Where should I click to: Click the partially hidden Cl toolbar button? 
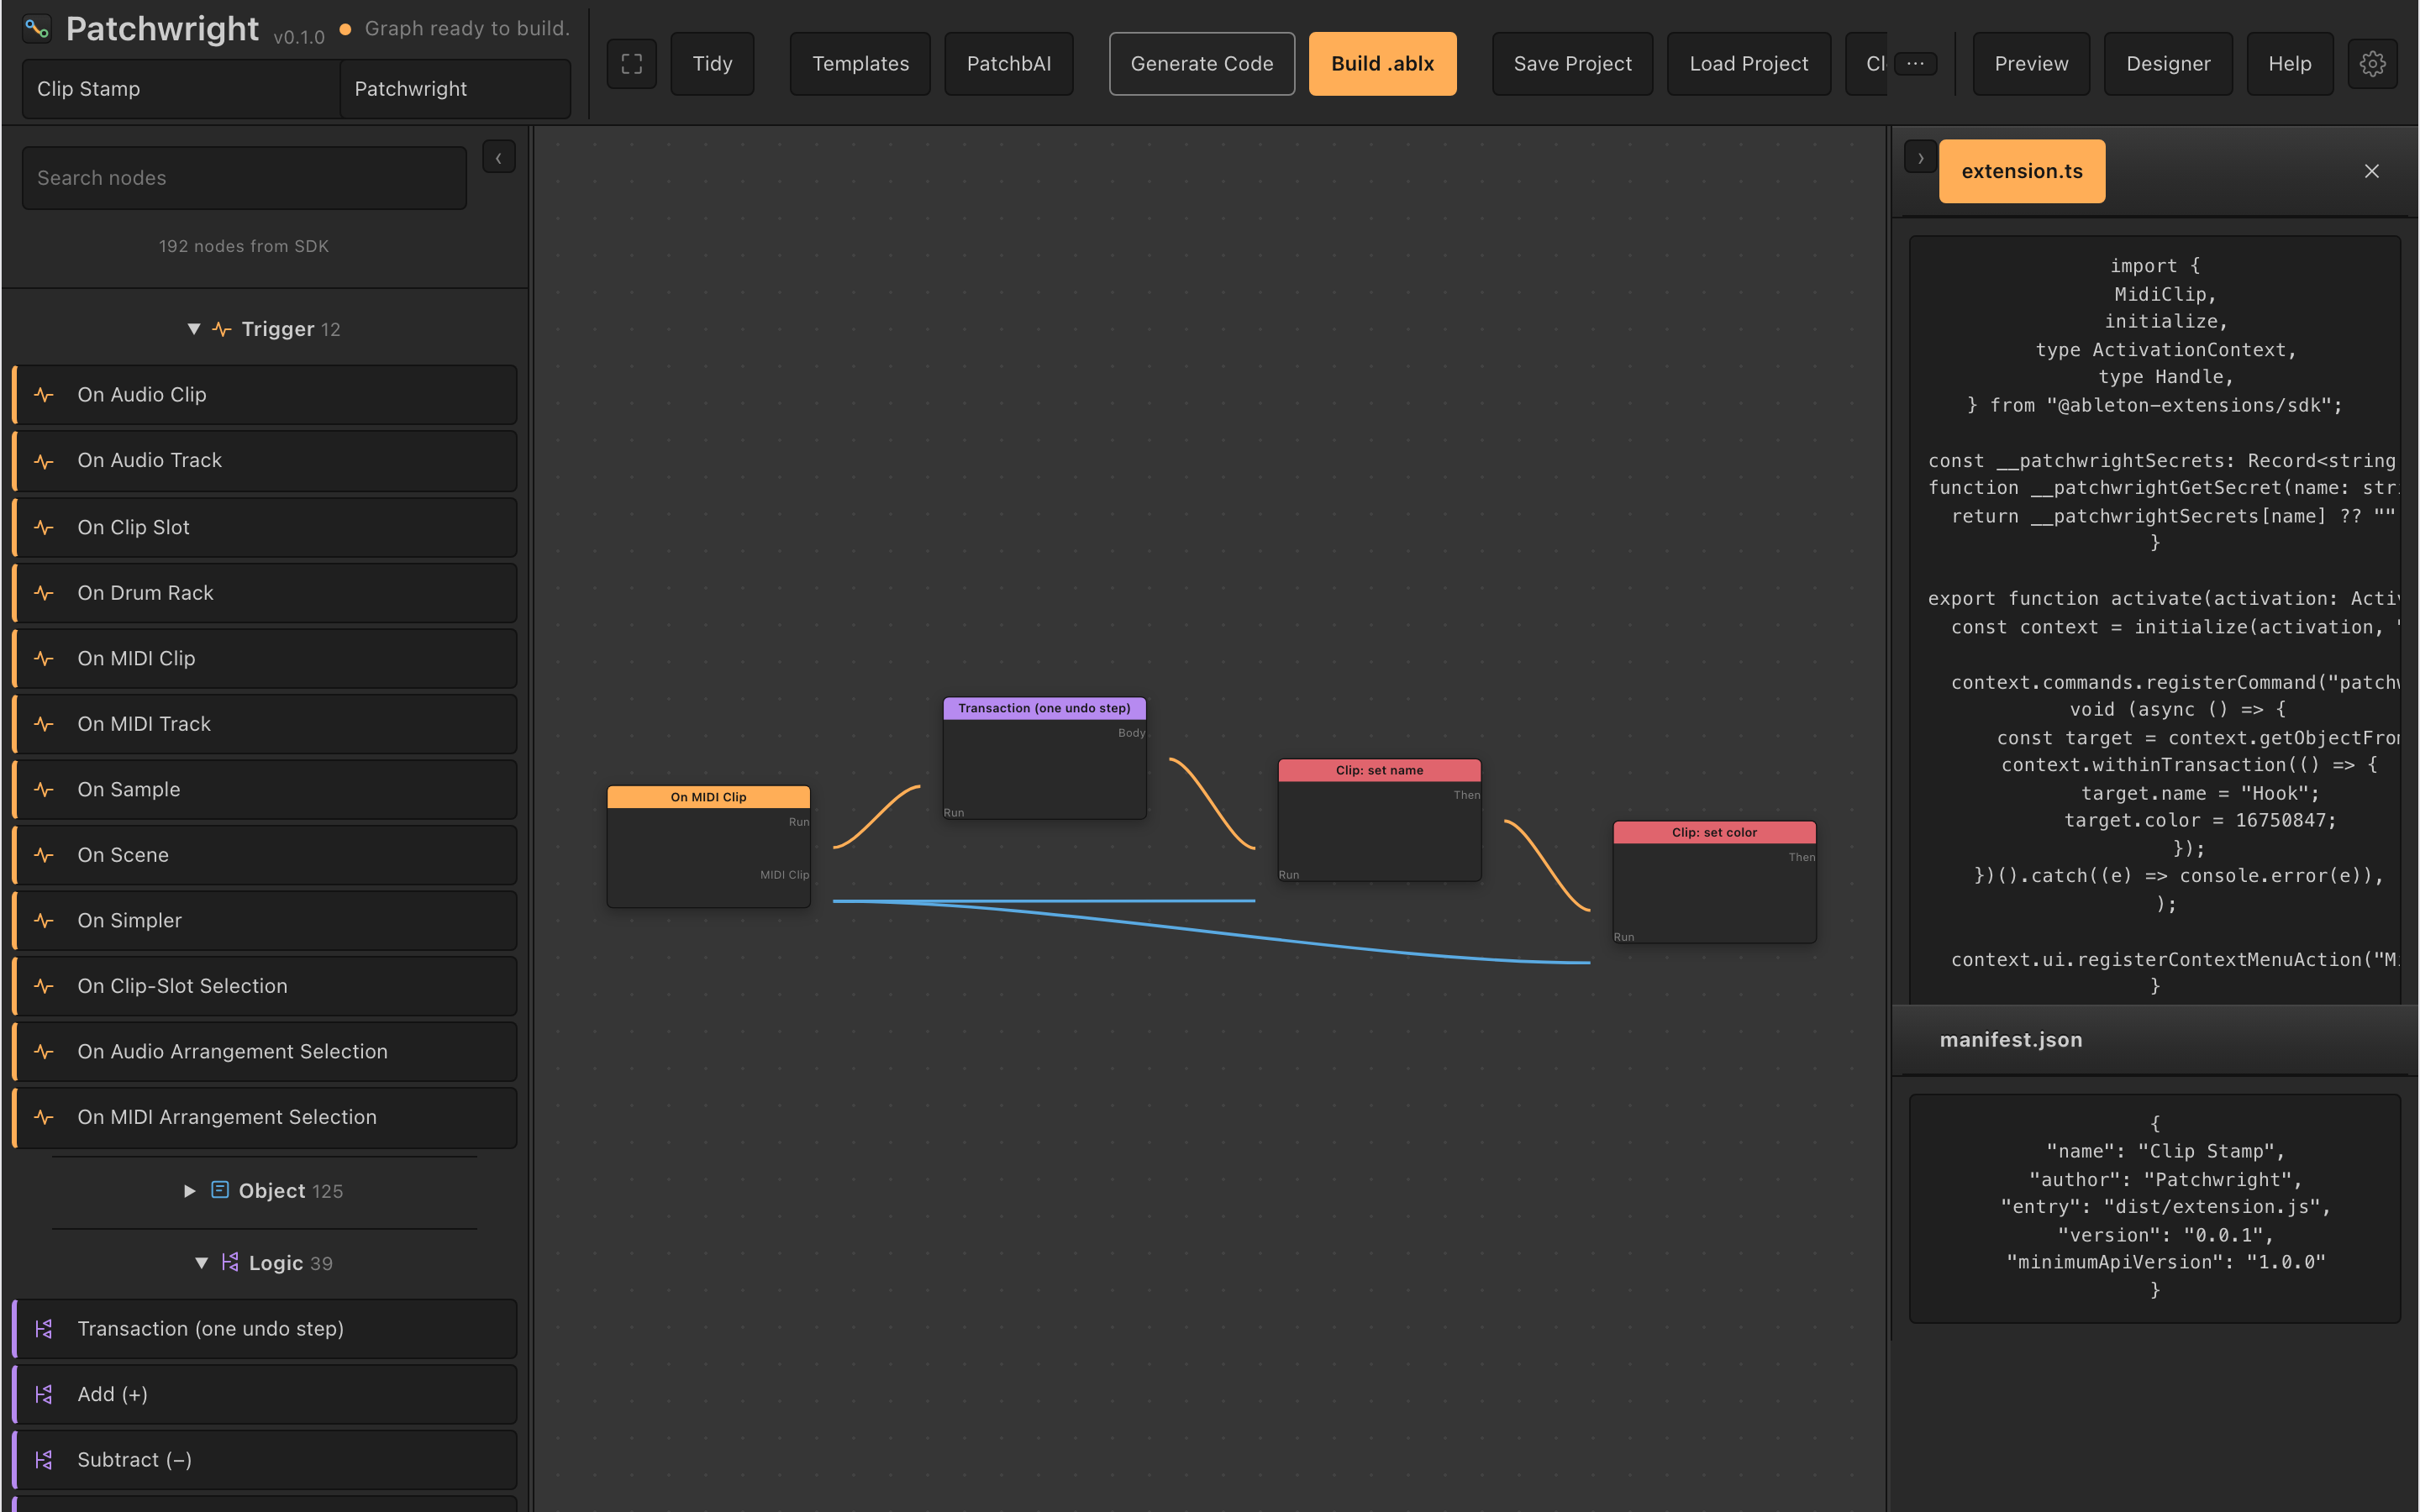pos(1866,64)
